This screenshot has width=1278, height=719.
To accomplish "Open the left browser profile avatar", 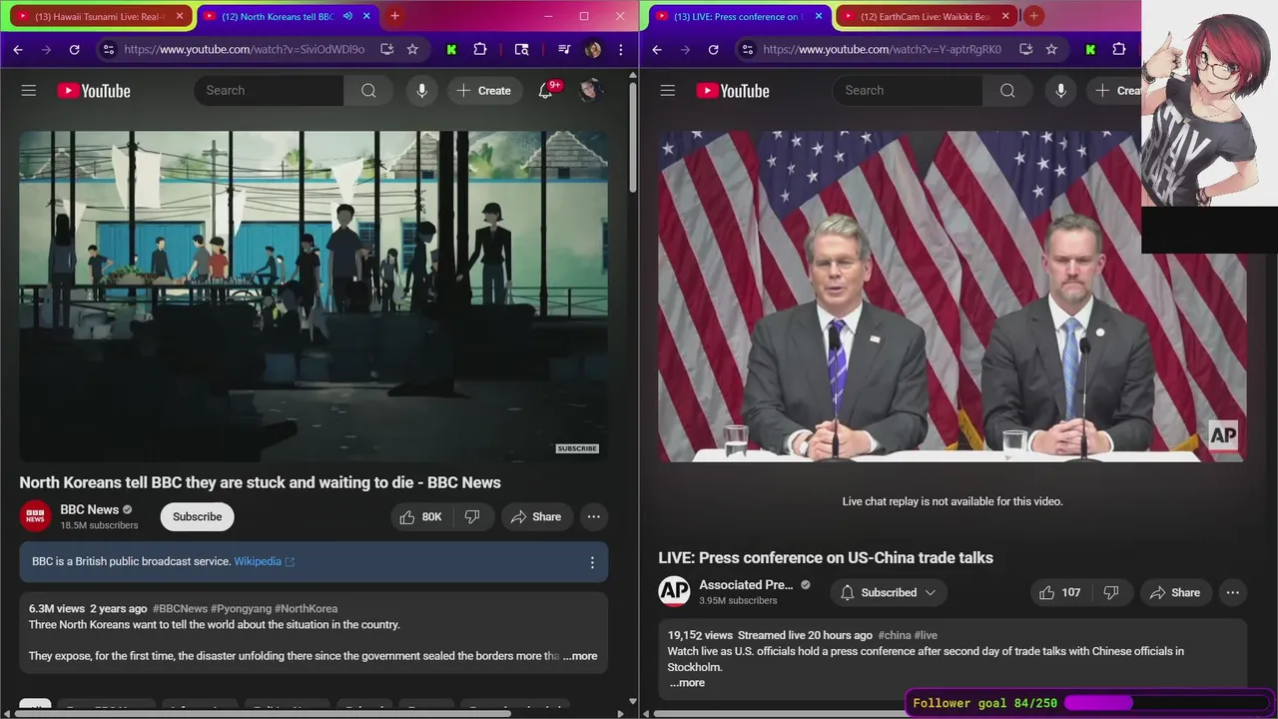I will pos(593,49).
